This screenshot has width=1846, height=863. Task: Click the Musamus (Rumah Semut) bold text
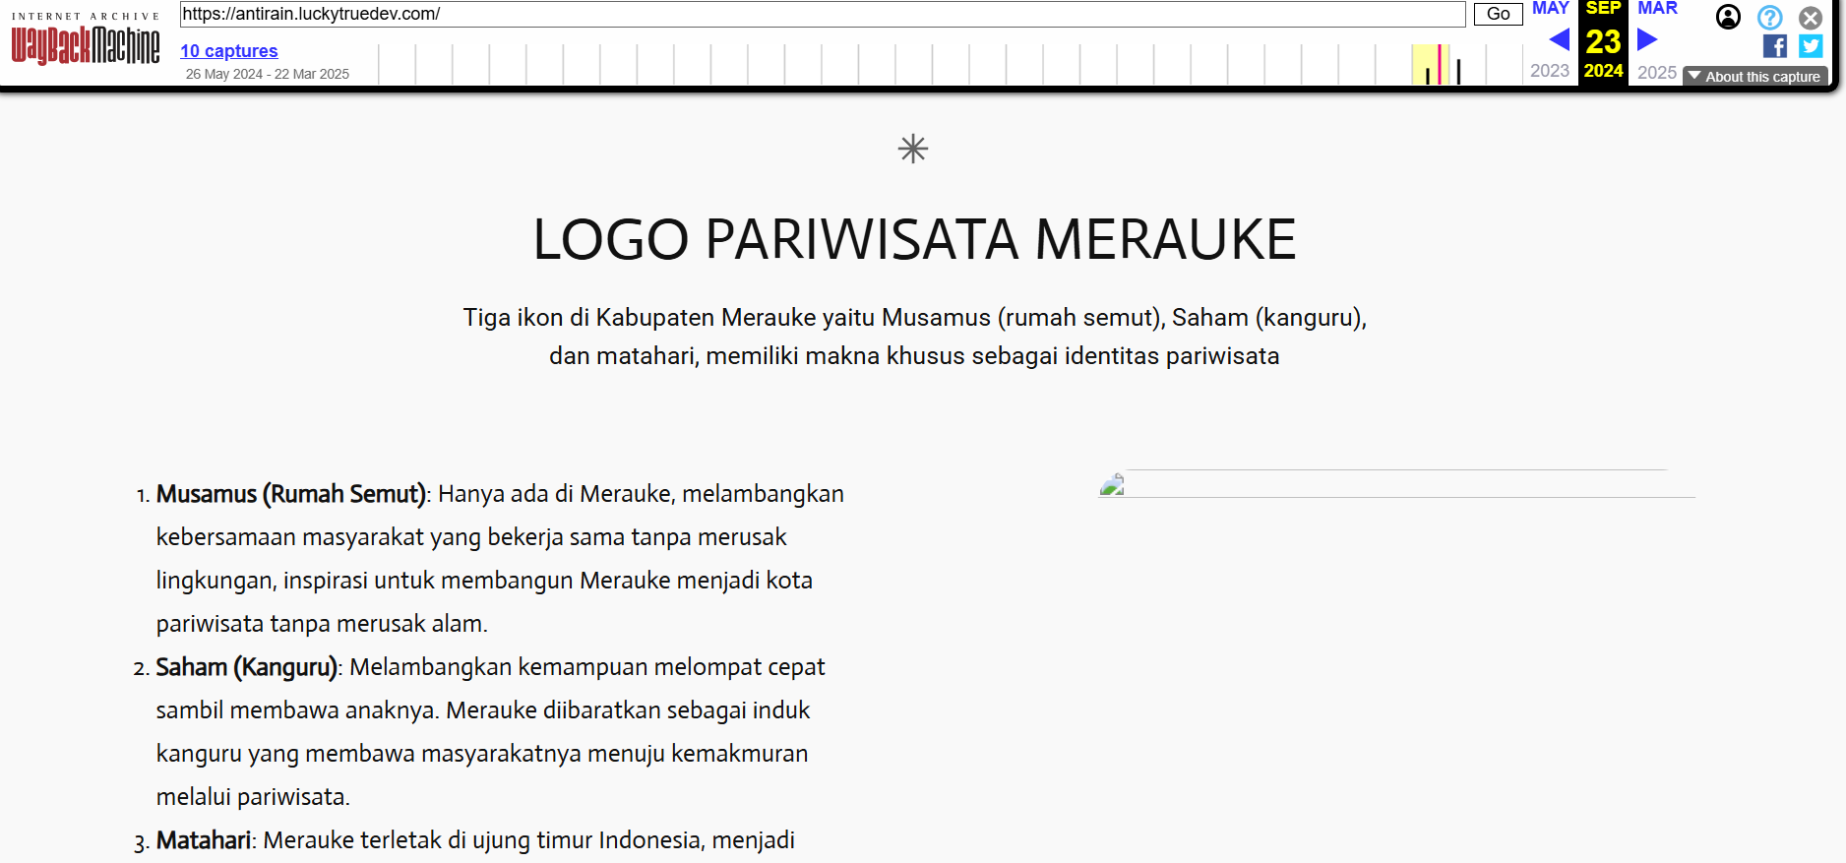pos(291,494)
